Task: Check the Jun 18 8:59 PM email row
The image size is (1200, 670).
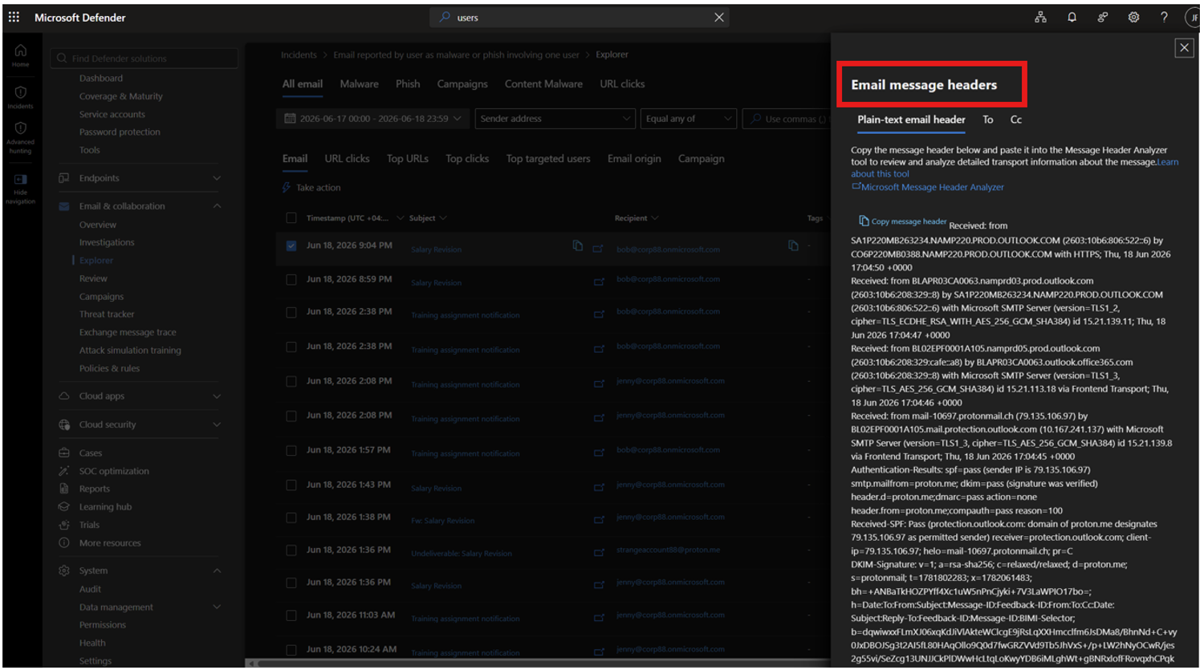Action: [291, 279]
